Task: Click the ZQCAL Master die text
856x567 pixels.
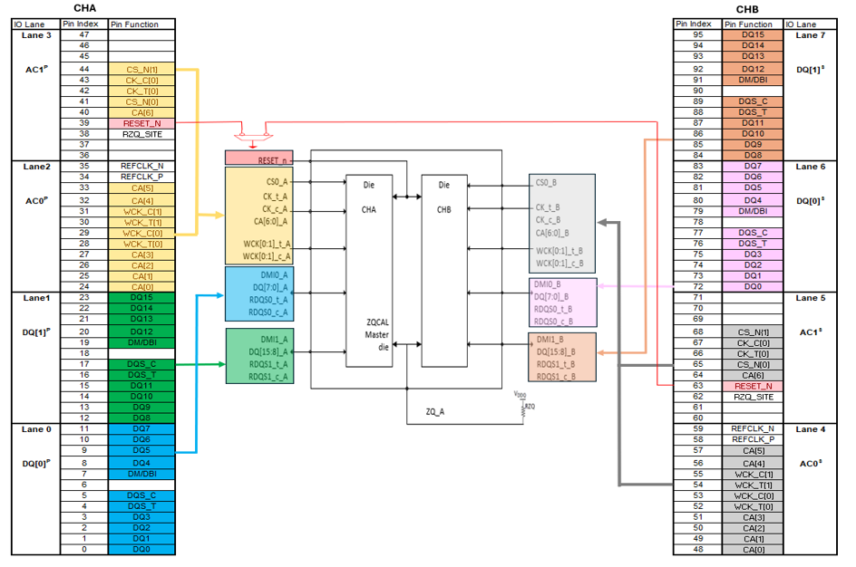Action: [377, 334]
